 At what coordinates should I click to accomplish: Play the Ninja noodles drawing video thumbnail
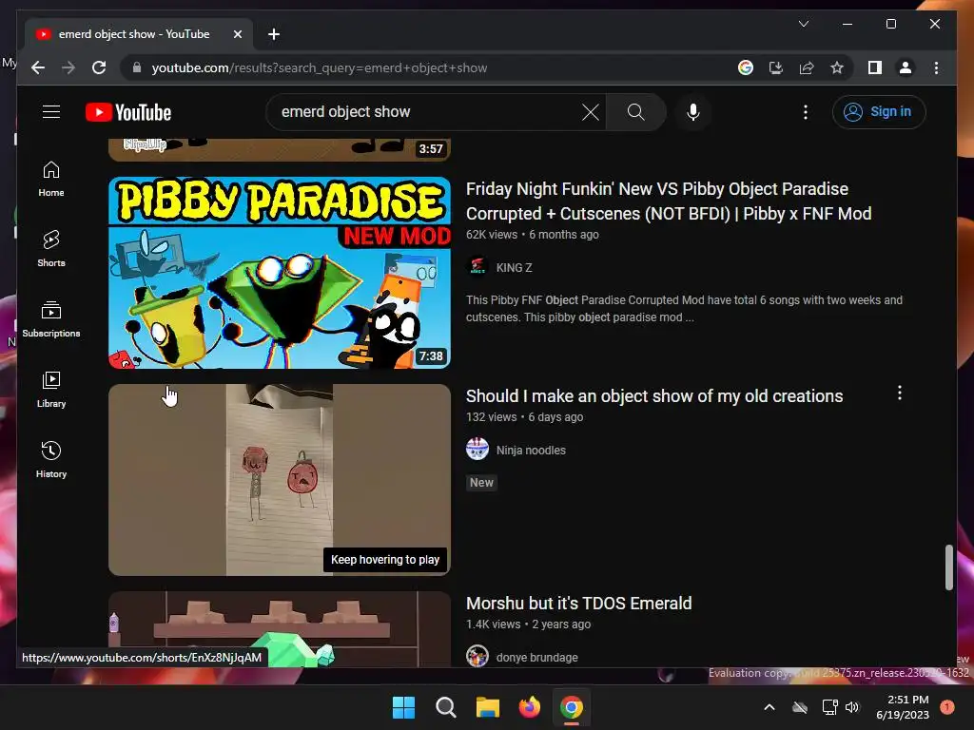point(280,480)
